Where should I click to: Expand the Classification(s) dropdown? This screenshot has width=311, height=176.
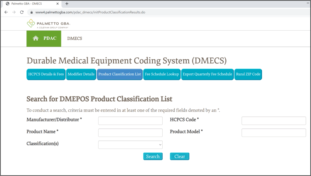[130, 145]
